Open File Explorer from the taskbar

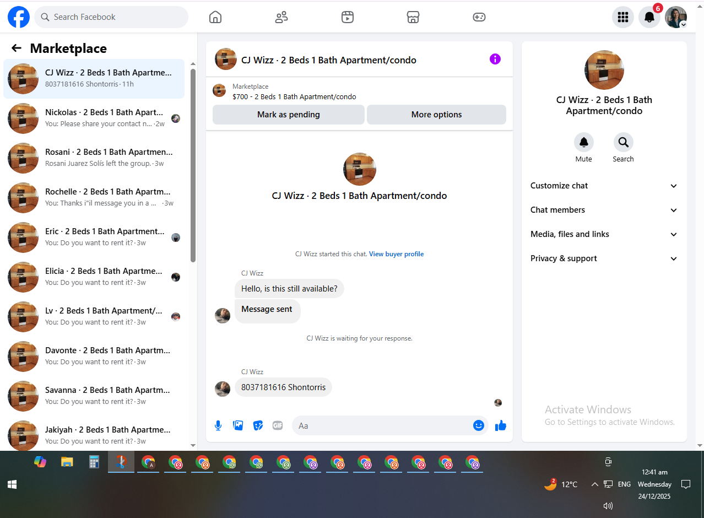click(67, 462)
